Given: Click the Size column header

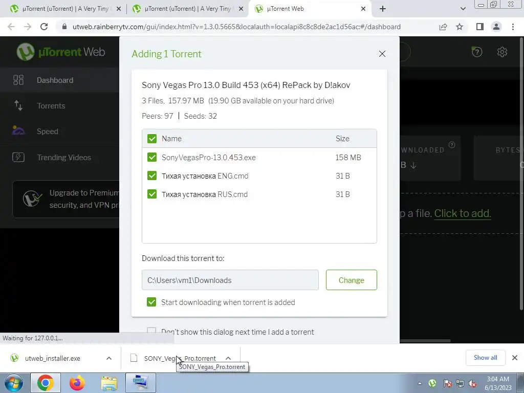Looking at the screenshot, I should pyautogui.click(x=342, y=139).
